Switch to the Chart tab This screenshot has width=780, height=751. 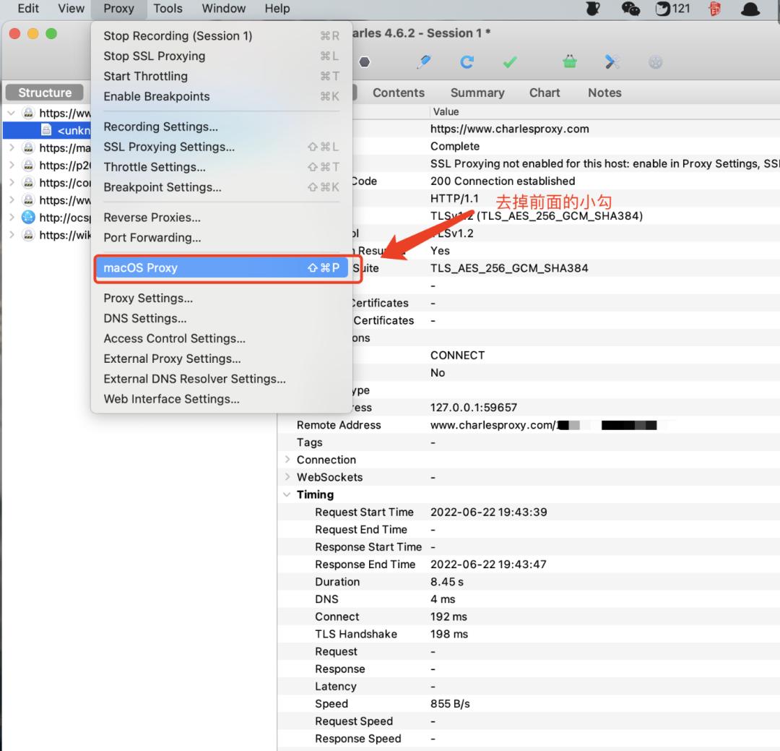(x=545, y=93)
